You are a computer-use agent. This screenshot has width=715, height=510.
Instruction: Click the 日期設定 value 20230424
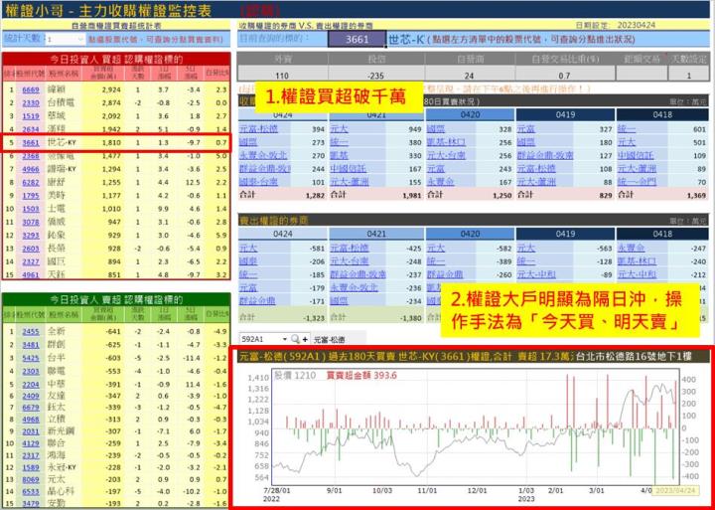(637, 24)
